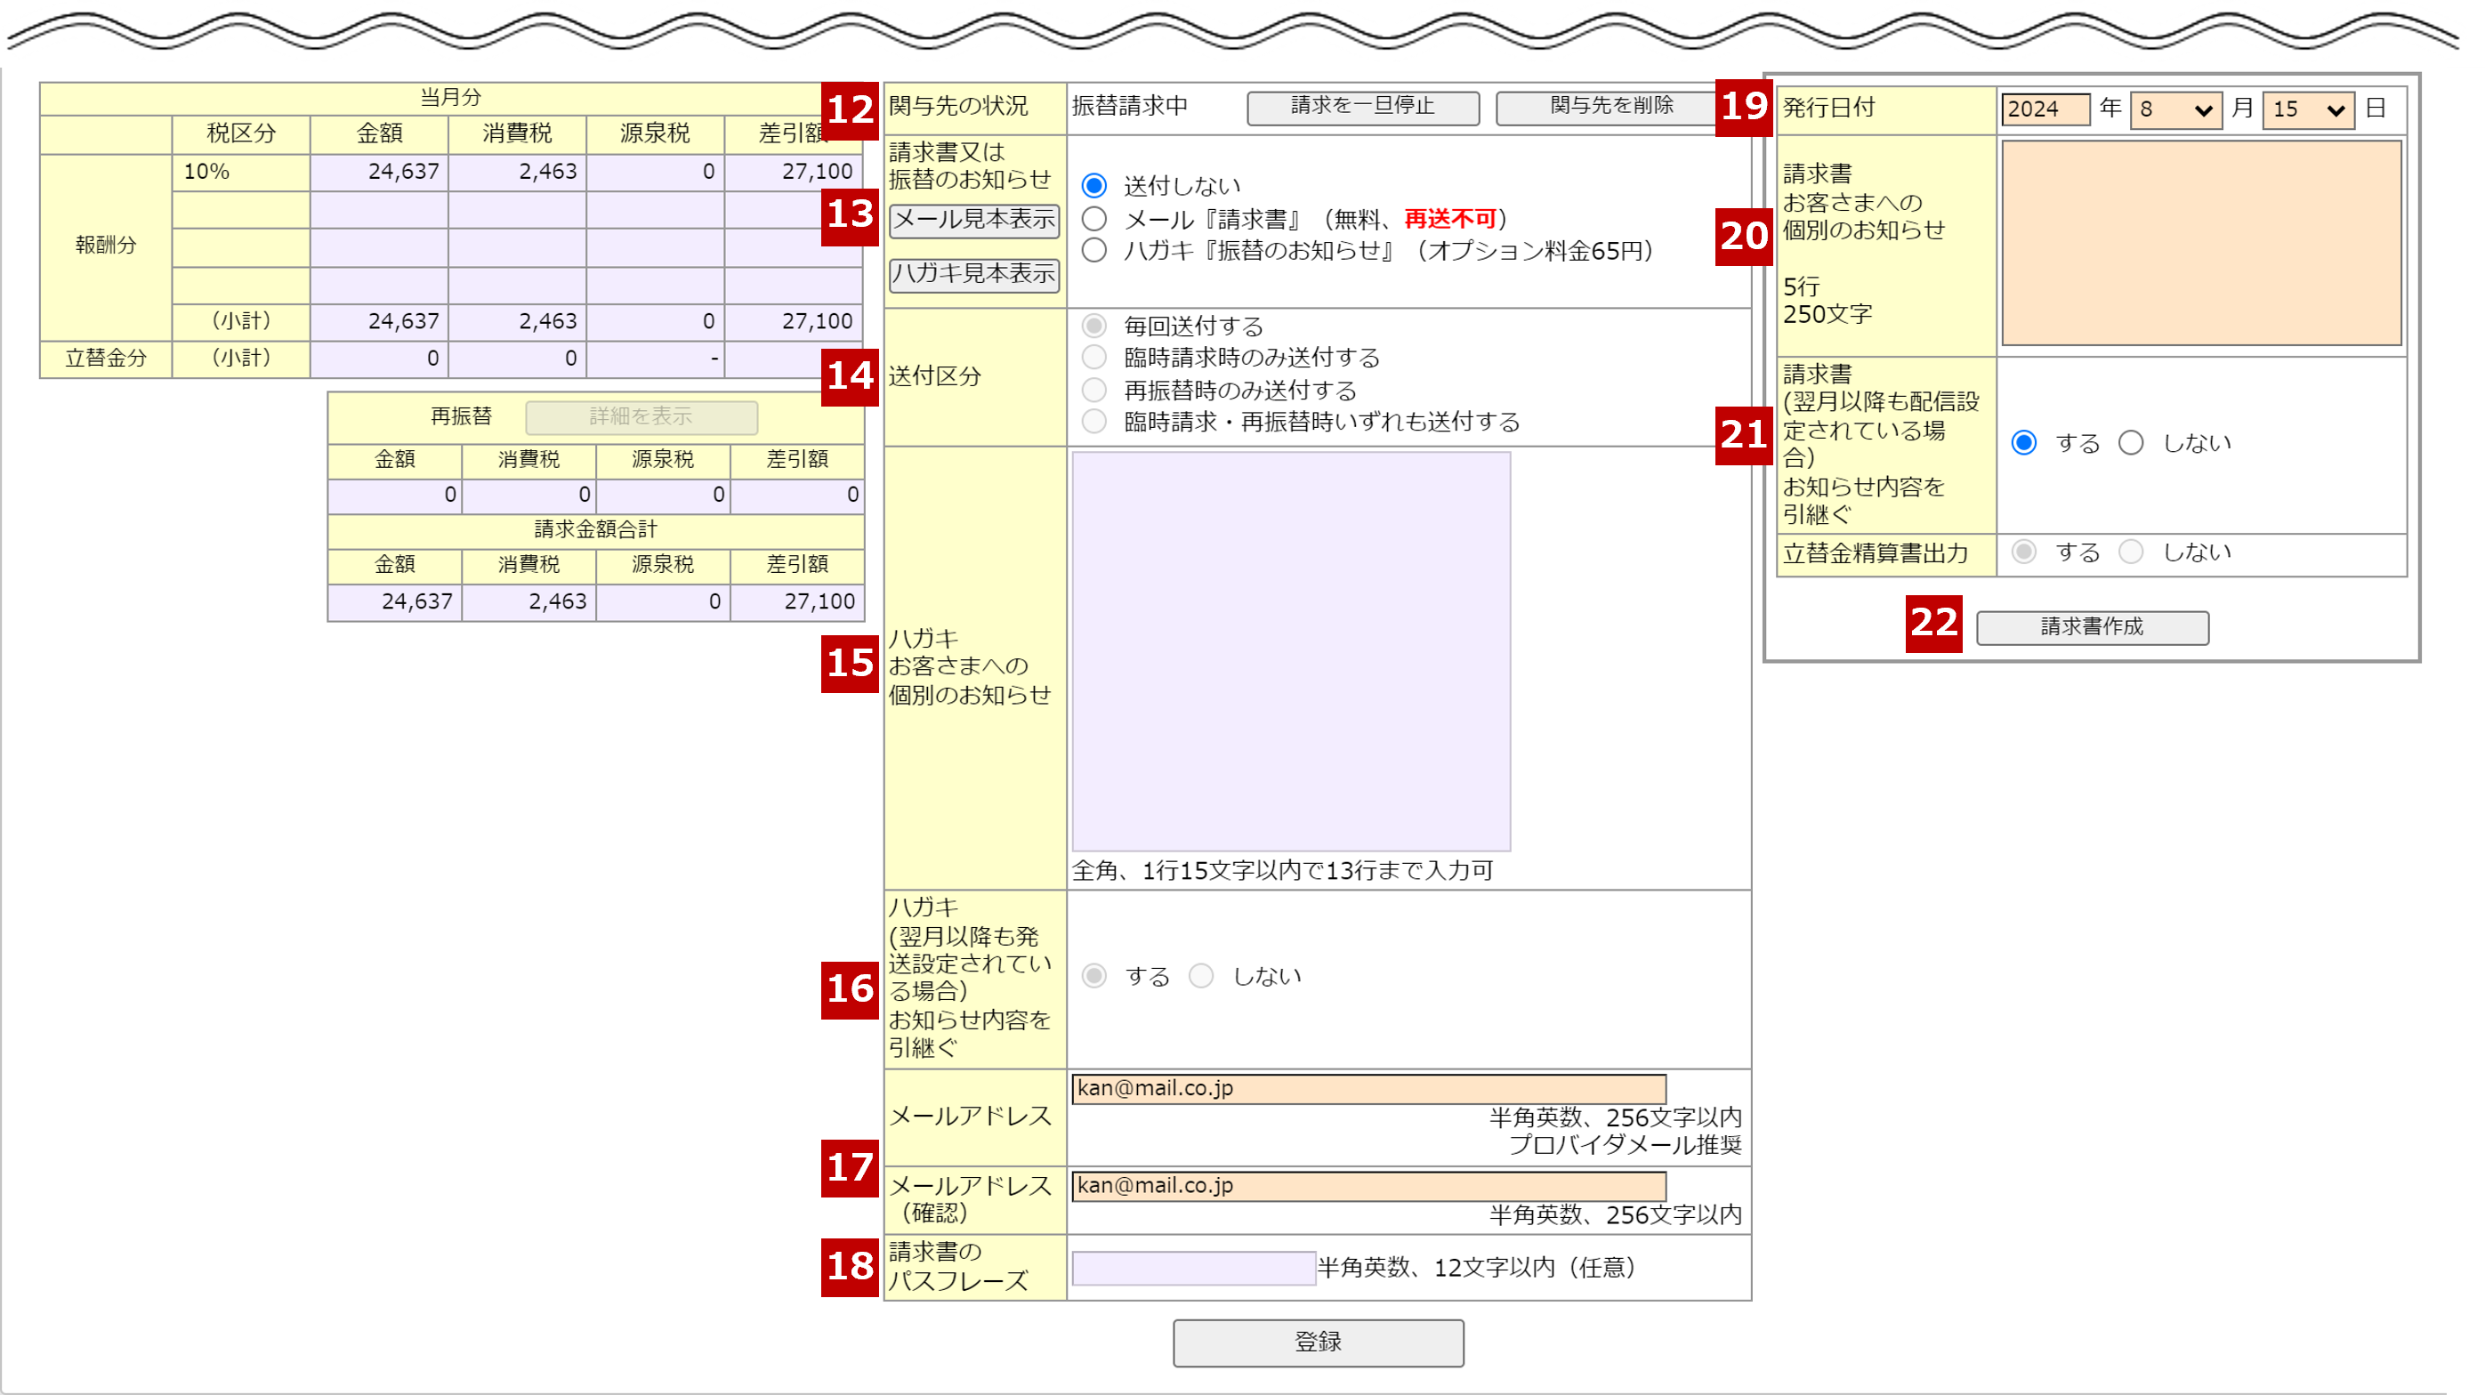This screenshot has height=1395, width=2485.
Task: Open ハガキ見本表示 sample preview
Action: [x=973, y=274]
